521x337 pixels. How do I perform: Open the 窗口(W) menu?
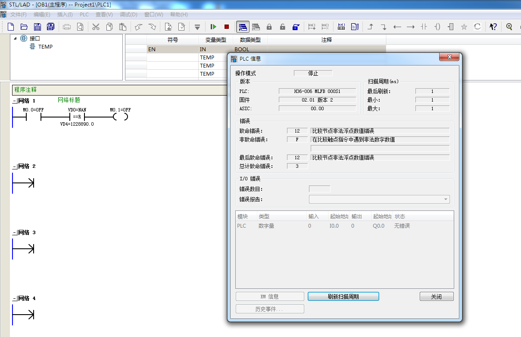point(153,14)
